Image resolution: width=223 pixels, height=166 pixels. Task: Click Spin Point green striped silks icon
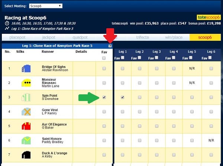click(26, 97)
